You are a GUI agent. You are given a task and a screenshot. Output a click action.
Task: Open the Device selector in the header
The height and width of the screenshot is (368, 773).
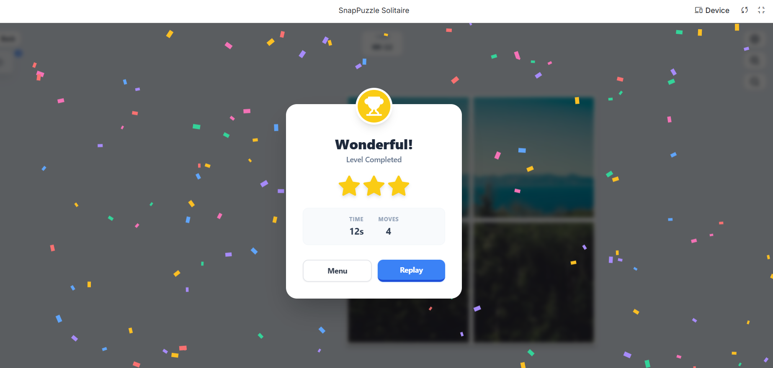click(712, 10)
